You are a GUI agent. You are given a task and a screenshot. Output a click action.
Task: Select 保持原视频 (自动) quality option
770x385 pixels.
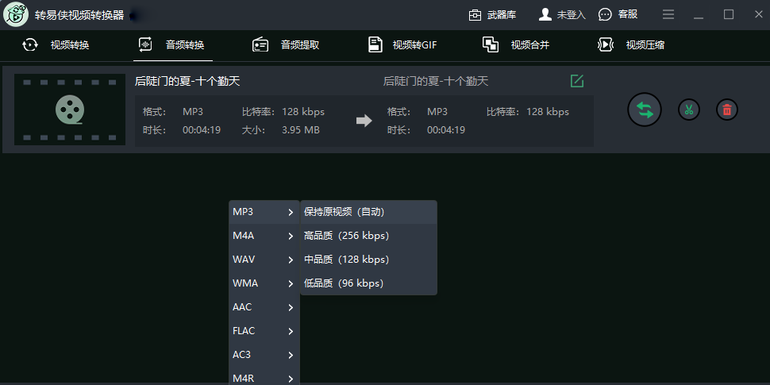pos(345,212)
